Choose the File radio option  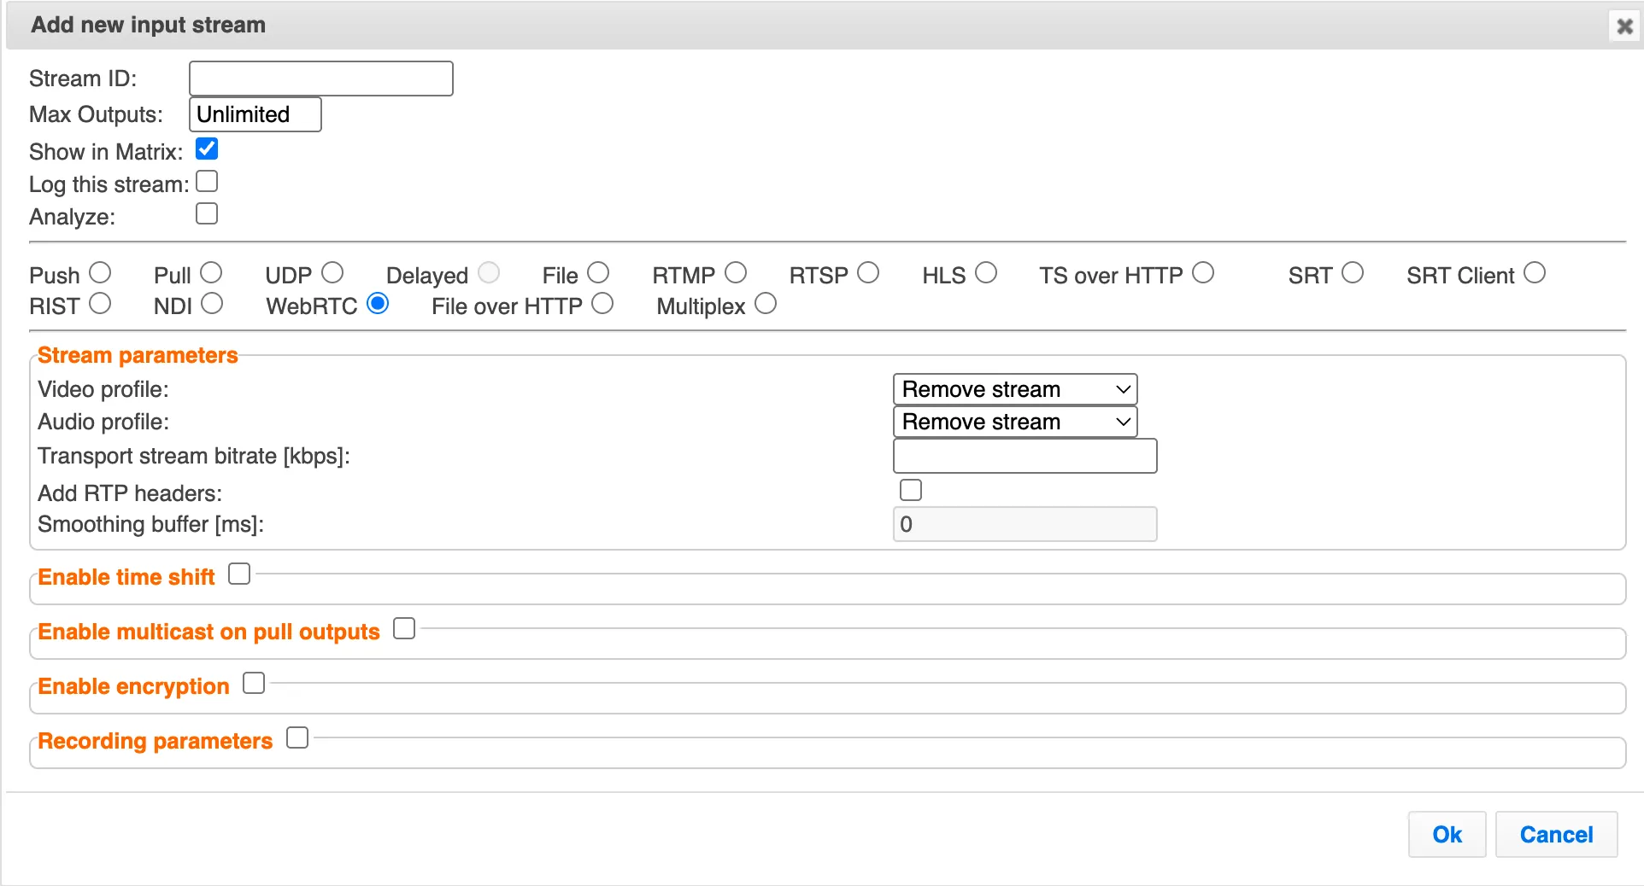598,273
